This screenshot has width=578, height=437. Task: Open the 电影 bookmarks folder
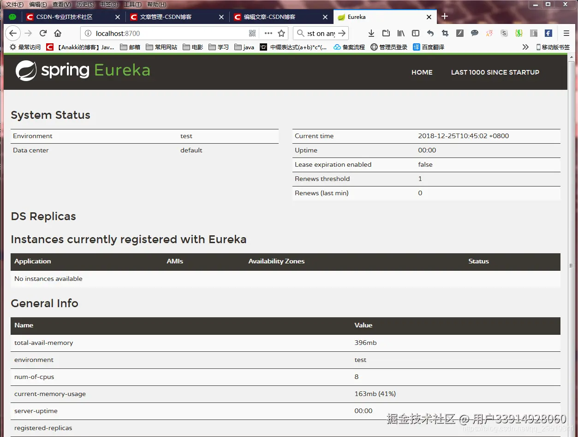click(193, 47)
